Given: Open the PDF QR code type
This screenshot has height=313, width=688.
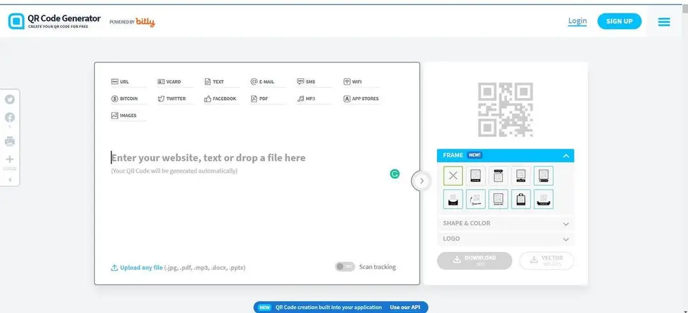Looking at the screenshot, I should (x=259, y=99).
